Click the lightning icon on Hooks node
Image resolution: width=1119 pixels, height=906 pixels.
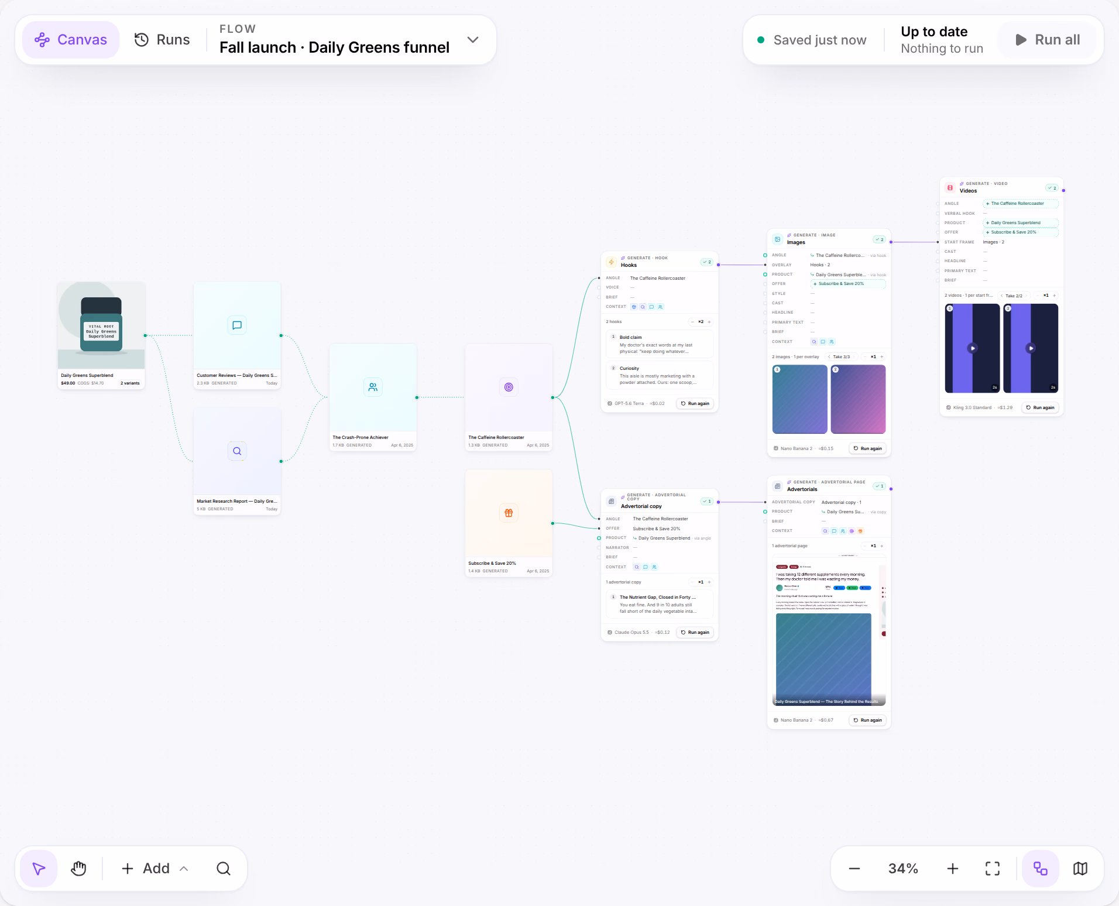click(611, 262)
